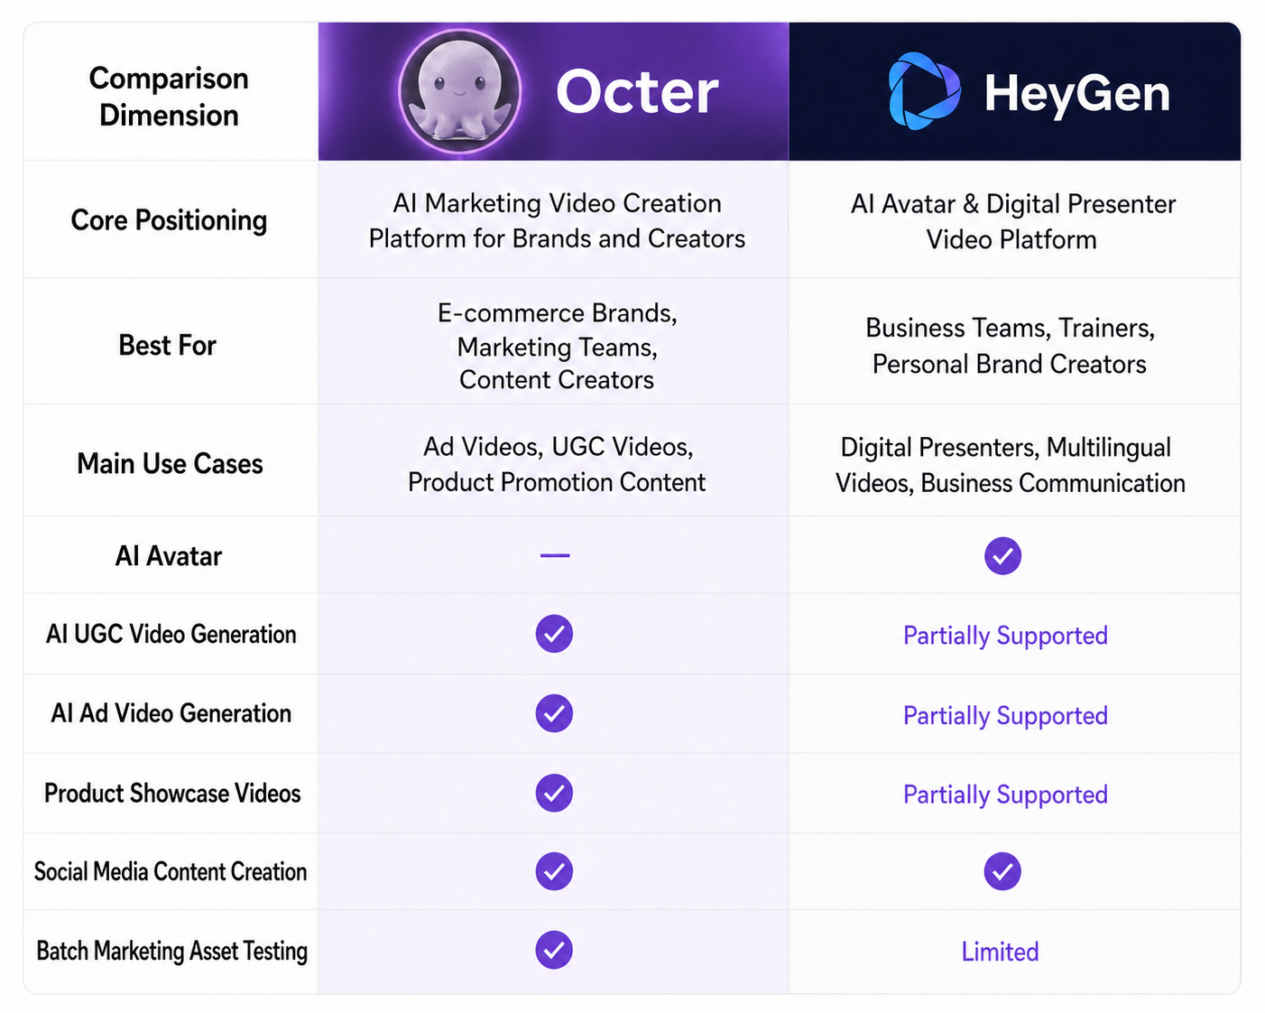The height and width of the screenshot is (1013, 1265).
Task: Click HeyGen checkmark for Social Media Content Creation
Action: [x=1002, y=871]
